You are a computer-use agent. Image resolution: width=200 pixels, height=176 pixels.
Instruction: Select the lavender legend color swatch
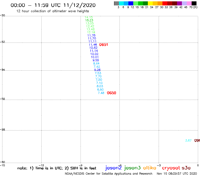(x=184, y=3)
